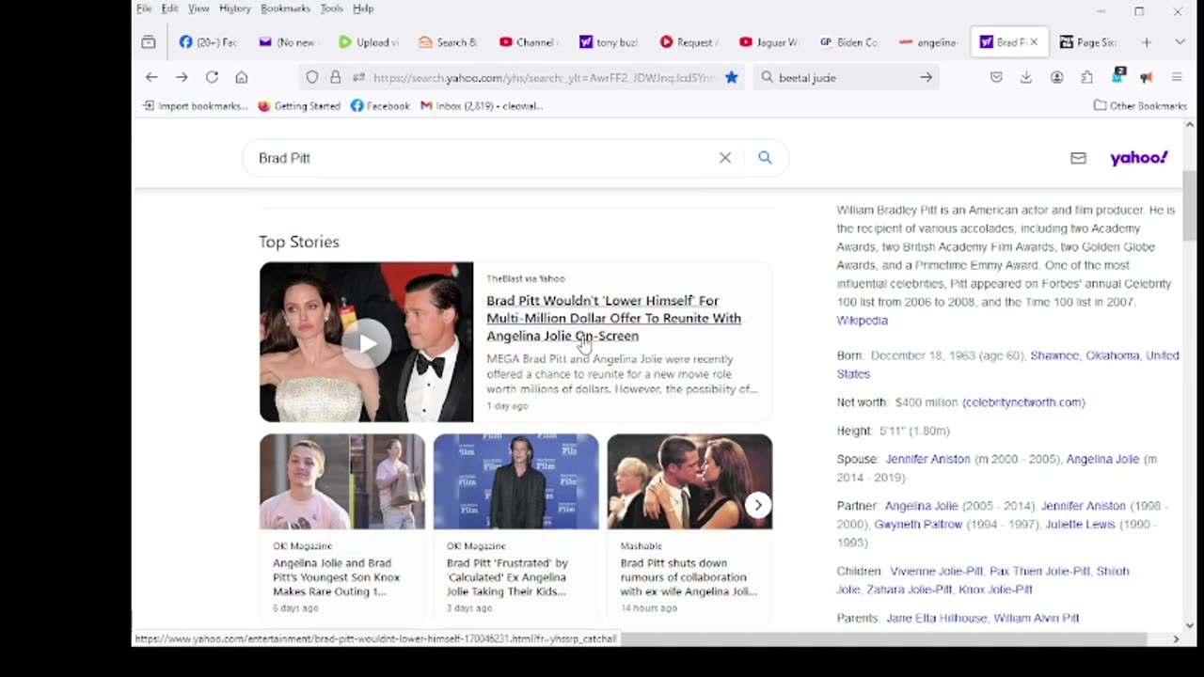Close the Brad Pitt tab
This screenshot has height=677, width=1204.
click(1034, 42)
